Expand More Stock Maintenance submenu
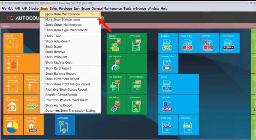The height and width of the screenshot is (140, 256). (70, 20)
